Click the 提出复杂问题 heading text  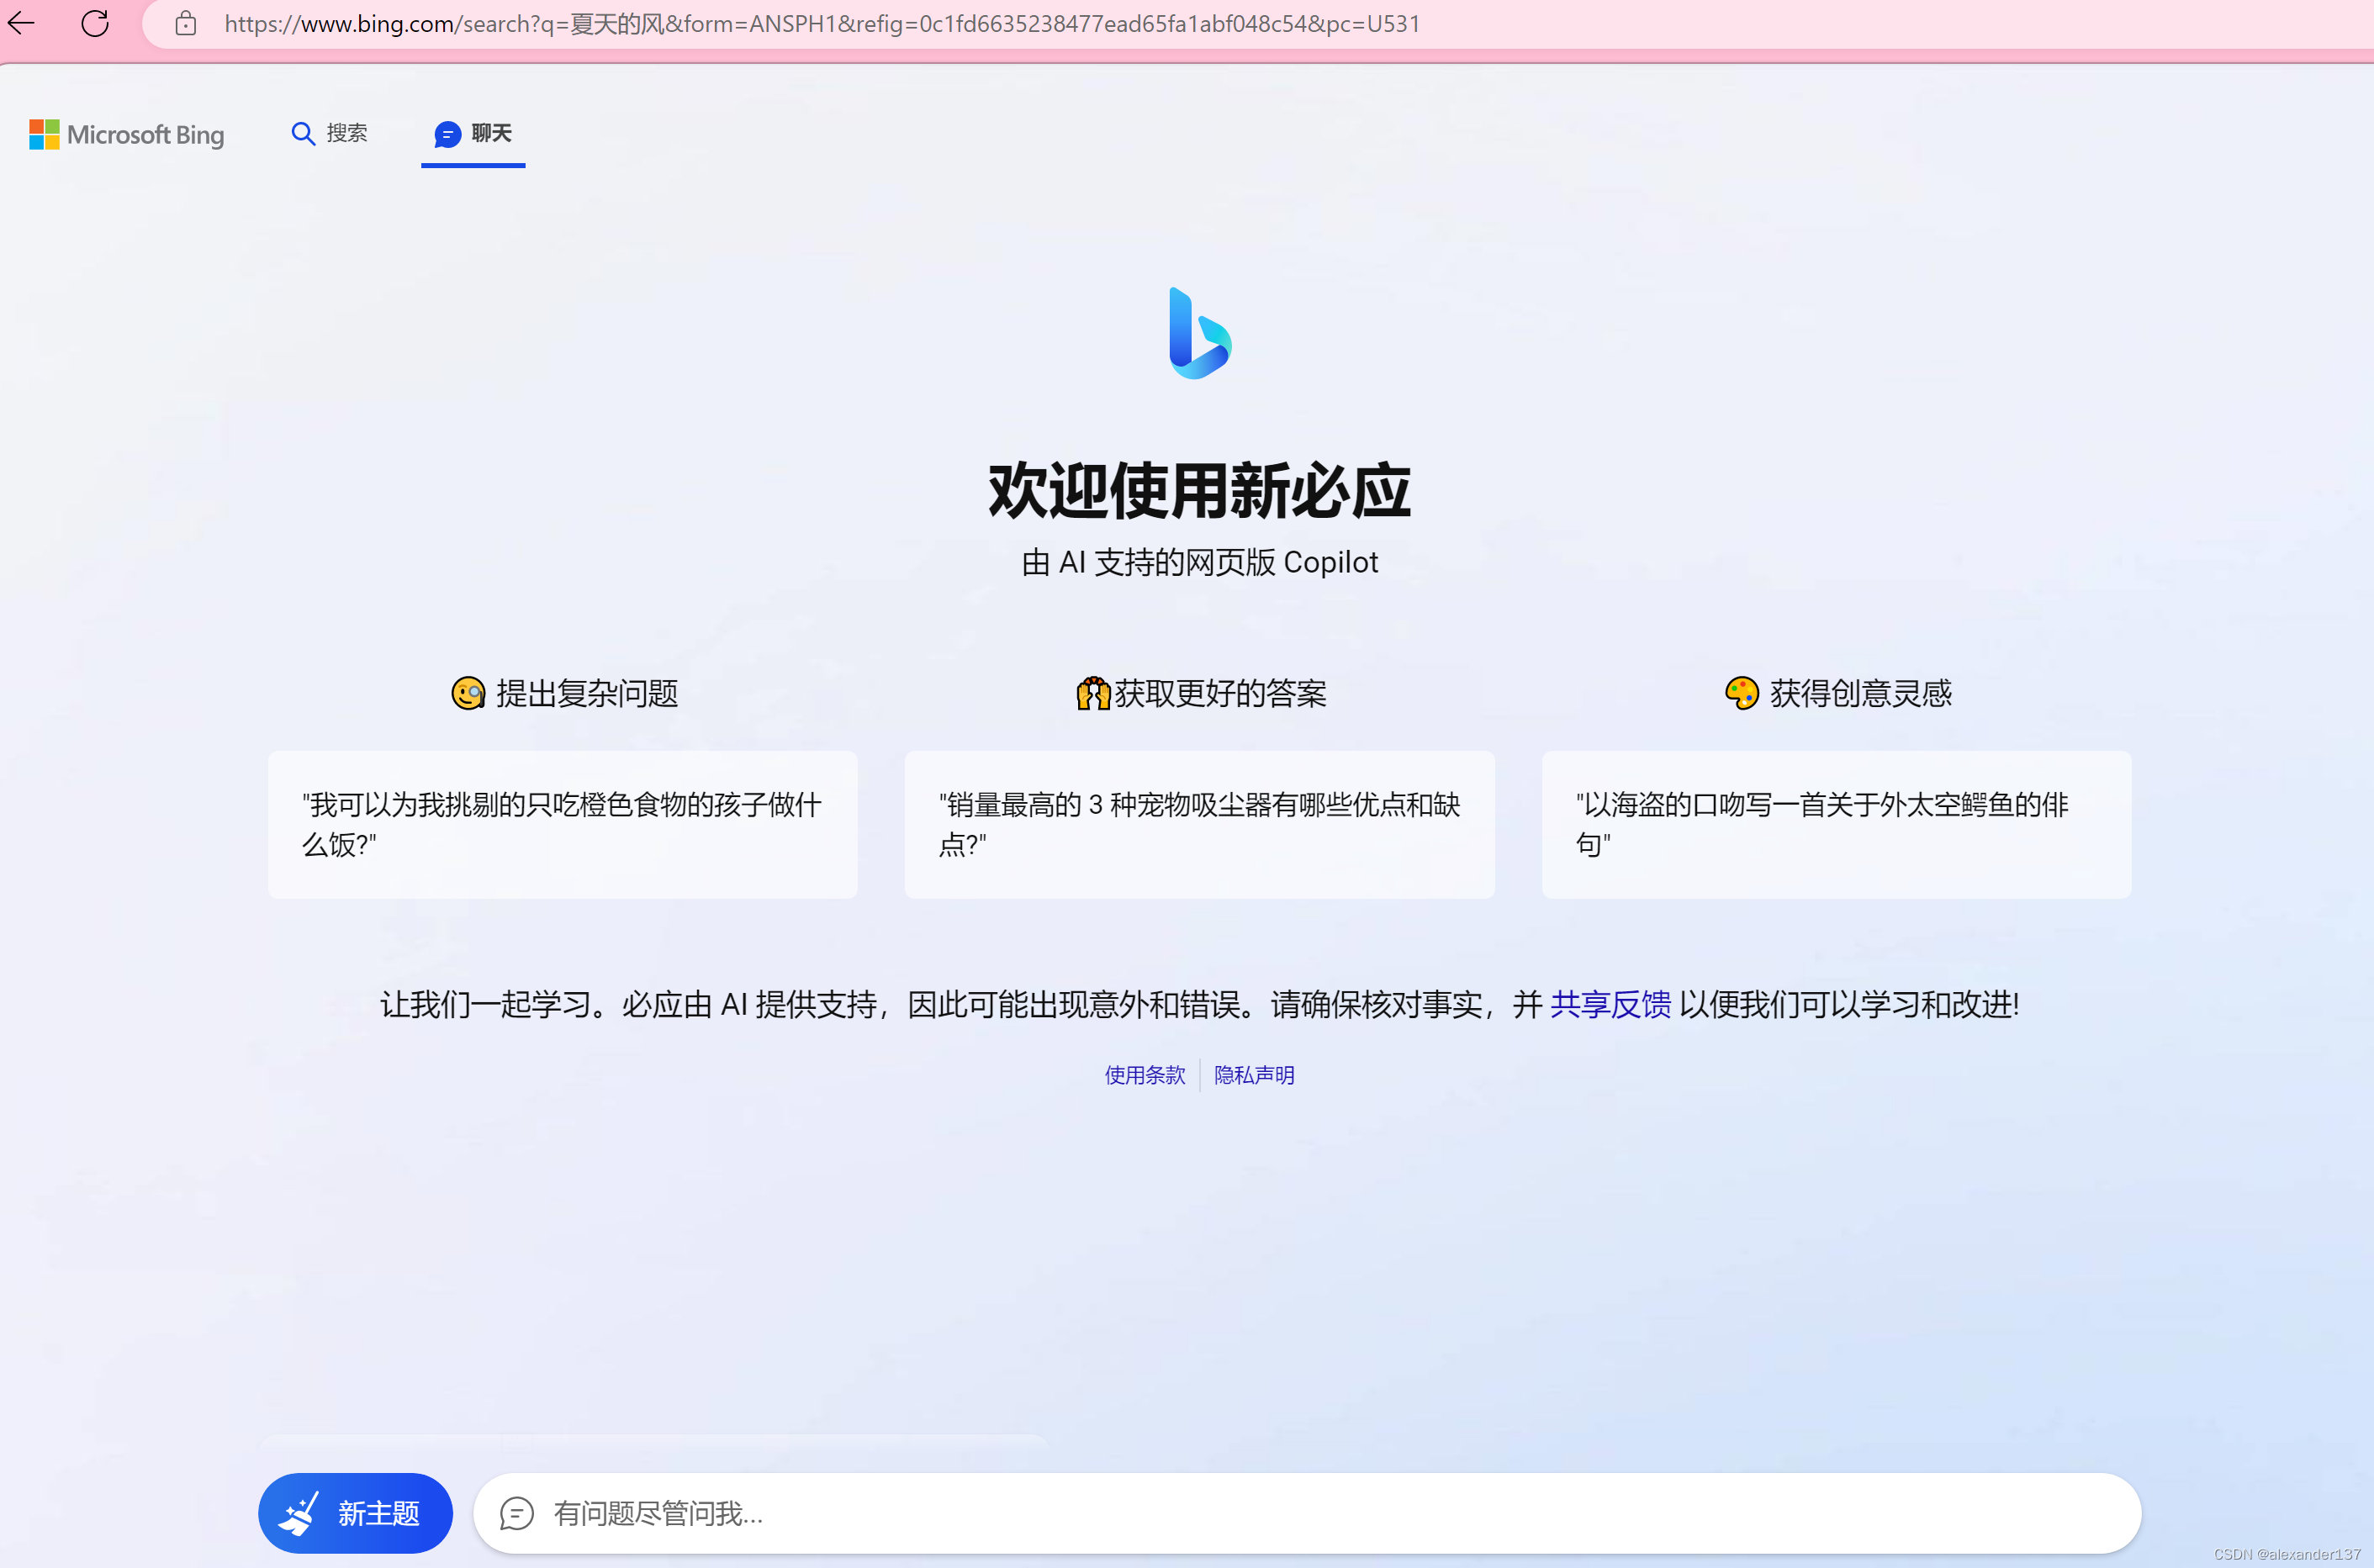[x=587, y=693]
